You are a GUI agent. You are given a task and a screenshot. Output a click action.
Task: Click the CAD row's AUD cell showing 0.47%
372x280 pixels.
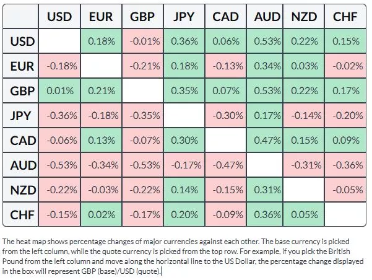267,141
